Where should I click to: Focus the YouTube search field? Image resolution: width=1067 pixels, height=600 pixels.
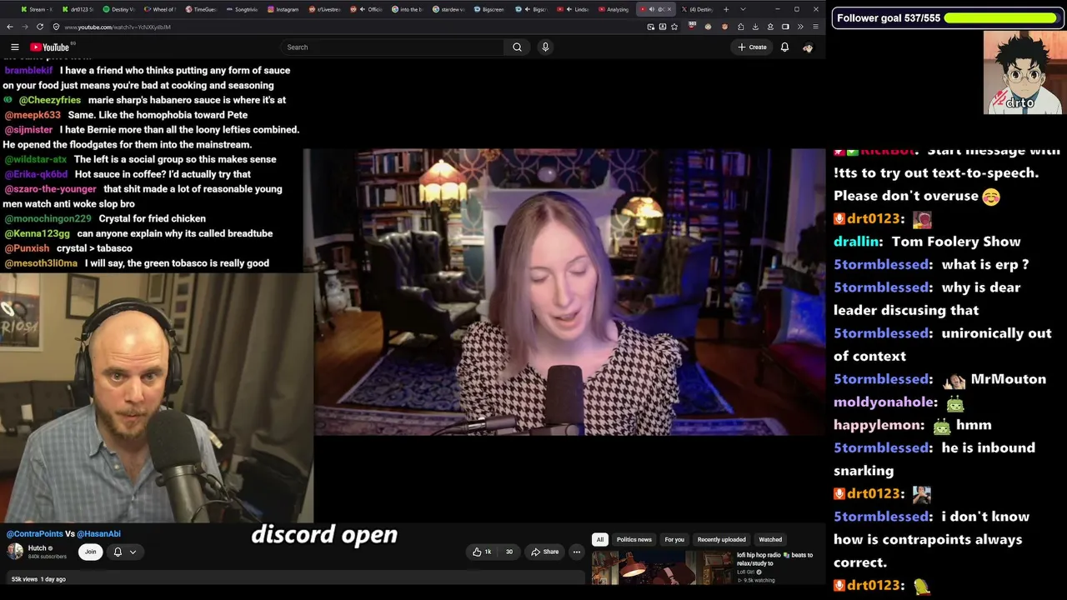(392, 47)
